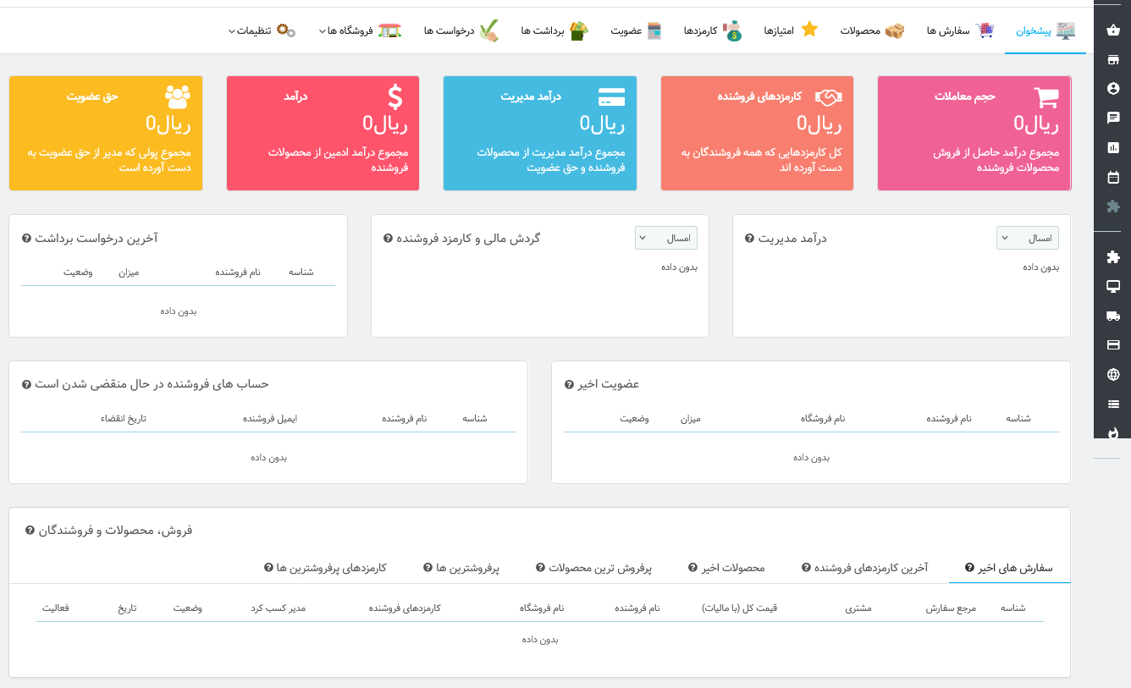Click help icon on سفارش های اخیر tab
Image resolution: width=1131 pixels, height=688 pixels.
point(969,568)
